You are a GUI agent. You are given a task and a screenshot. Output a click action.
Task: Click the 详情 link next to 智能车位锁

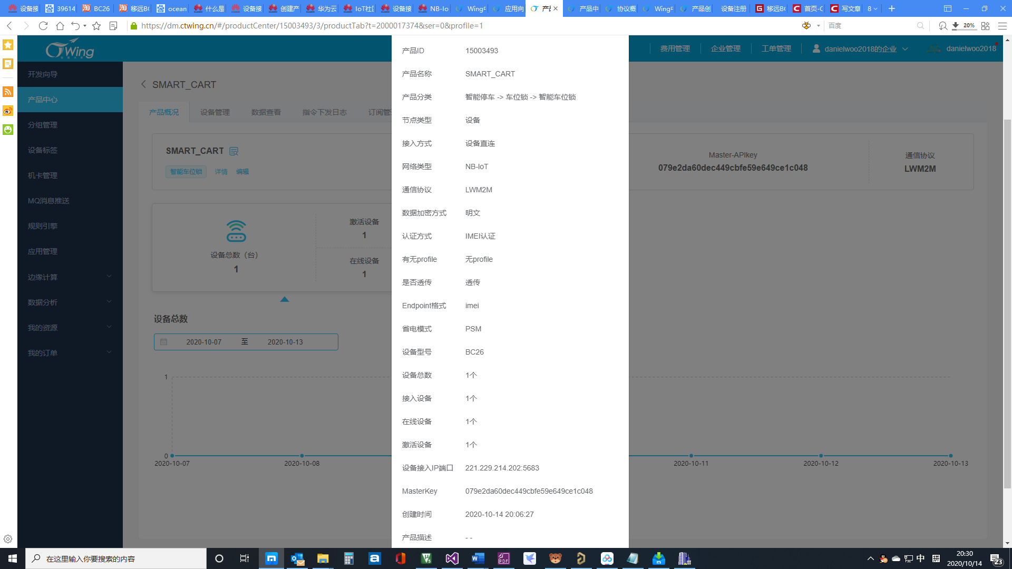pyautogui.click(x=221, y=171)
